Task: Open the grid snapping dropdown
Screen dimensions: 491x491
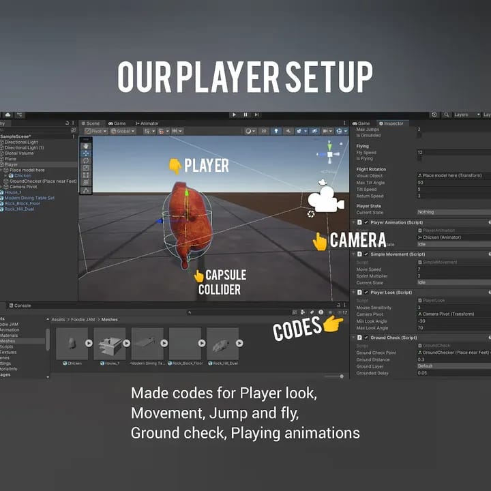Action: pos(164,131)
